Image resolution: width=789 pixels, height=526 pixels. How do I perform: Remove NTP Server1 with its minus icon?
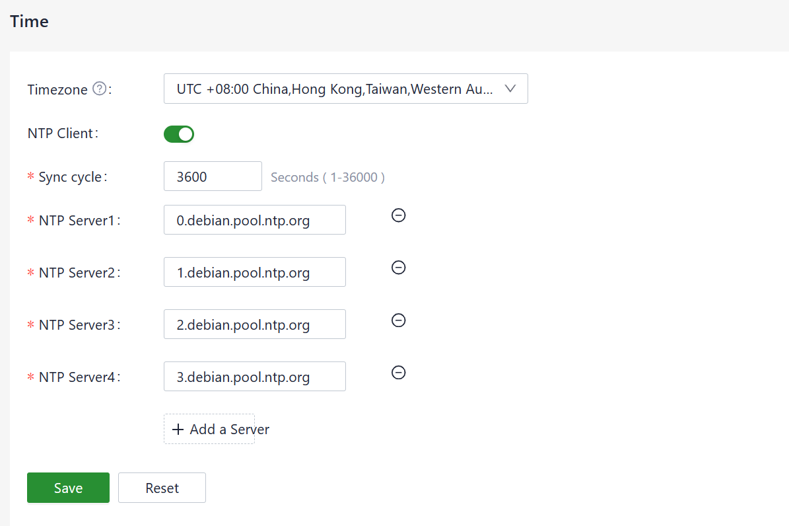click(x=399, y=215)
